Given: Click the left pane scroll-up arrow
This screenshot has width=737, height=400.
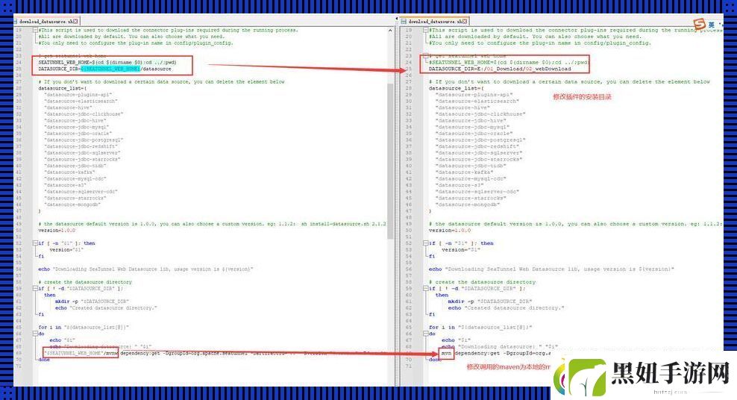Looking at the screenshot, I should (x=390, y=30).
